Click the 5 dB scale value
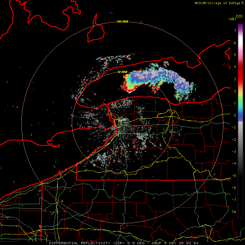Image resolution: width=245 pixels, height=245 pixels. click(235, 55)
